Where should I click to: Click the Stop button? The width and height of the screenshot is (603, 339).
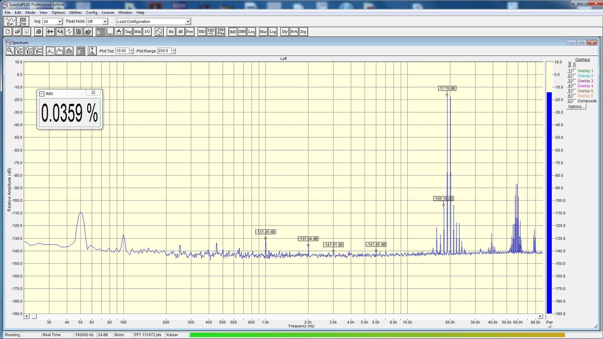coord(23,21)
